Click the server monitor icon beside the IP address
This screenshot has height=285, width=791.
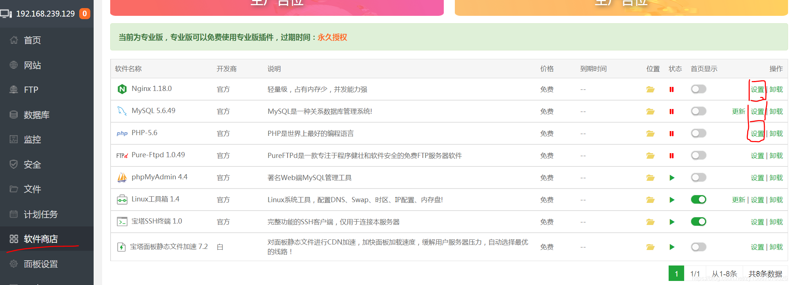pos(6,14)
